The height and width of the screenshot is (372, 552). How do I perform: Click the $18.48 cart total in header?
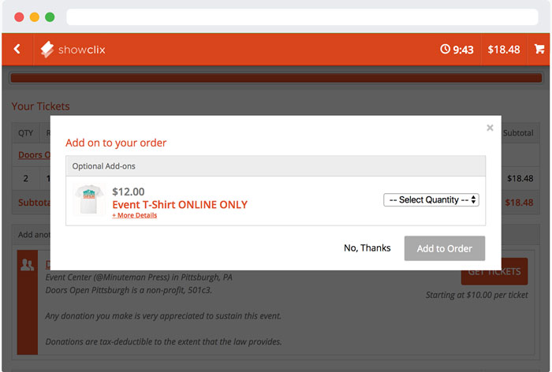point(503,50)
